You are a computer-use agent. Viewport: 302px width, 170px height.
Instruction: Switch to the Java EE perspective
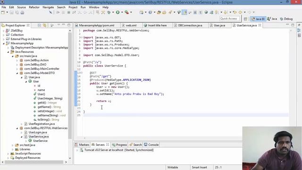coord(258,19)
